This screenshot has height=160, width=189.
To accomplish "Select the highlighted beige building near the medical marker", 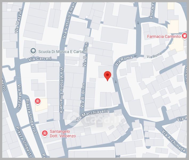I will tap(41, 105).
